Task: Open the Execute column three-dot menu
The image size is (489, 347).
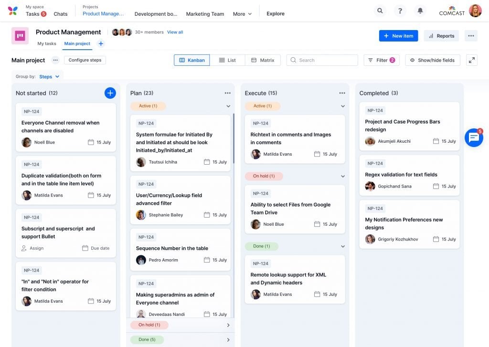Action: coord(342,93)
